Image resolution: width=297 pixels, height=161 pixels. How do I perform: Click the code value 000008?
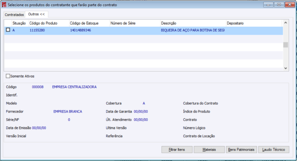click(x=38, y=87)
